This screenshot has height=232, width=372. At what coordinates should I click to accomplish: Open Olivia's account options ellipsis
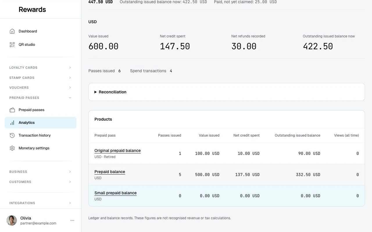72,220
